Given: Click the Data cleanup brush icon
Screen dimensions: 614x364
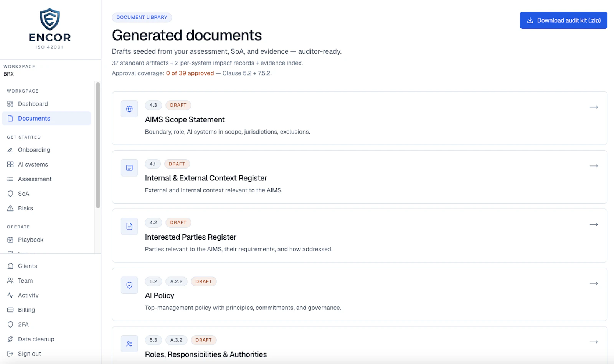Looking at the screenshot, I should pyautogui.click(x=10, y=339).
